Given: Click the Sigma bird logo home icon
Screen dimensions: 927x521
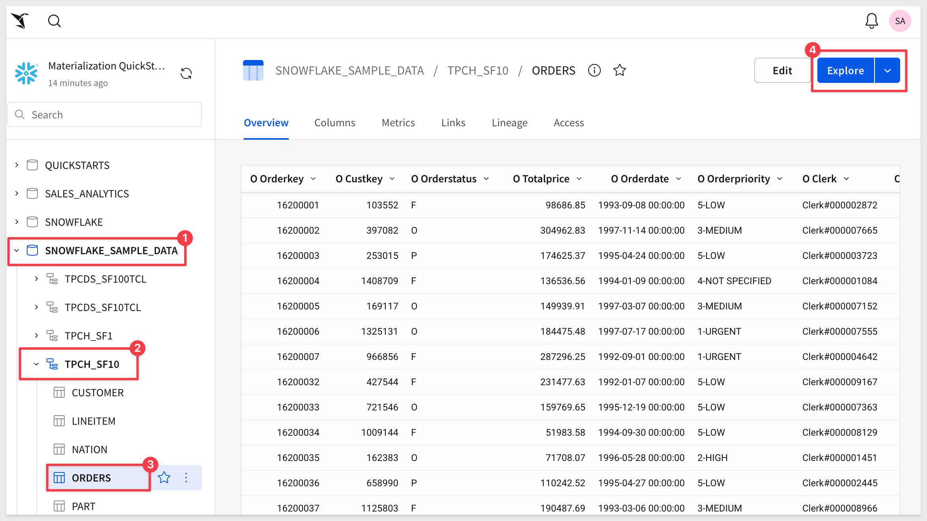Looking at the screenshot, I should click(21, 21).
